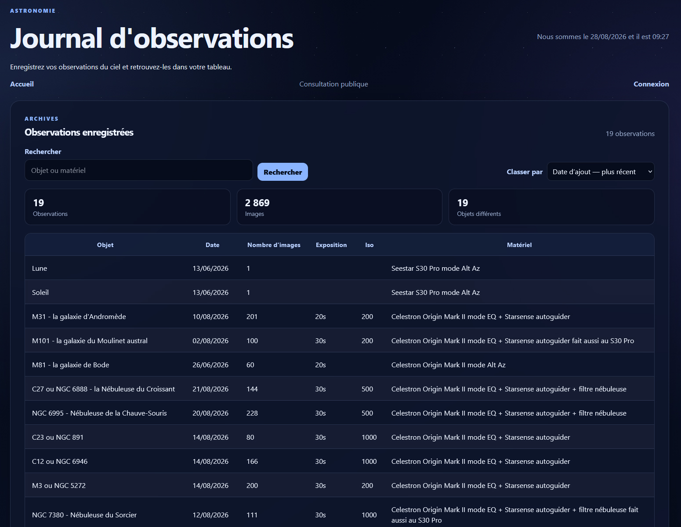Open the Connexion link

pyautogui.click(x=651, y=84)
